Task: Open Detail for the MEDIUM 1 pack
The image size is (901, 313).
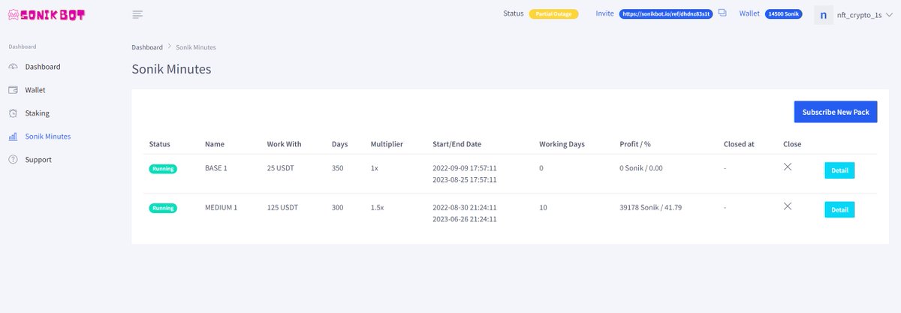Action: coord(839,209)
